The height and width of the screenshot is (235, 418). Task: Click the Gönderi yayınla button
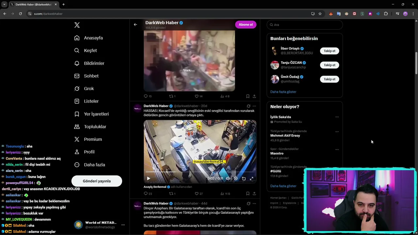(x=97, y=181)
